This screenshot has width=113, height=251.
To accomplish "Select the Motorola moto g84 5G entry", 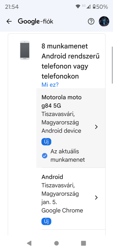I will tap(71, 128).
